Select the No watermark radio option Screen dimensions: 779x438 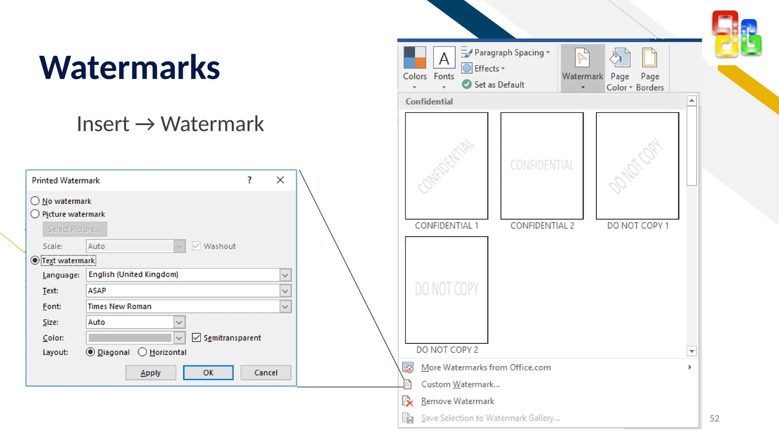35,201
